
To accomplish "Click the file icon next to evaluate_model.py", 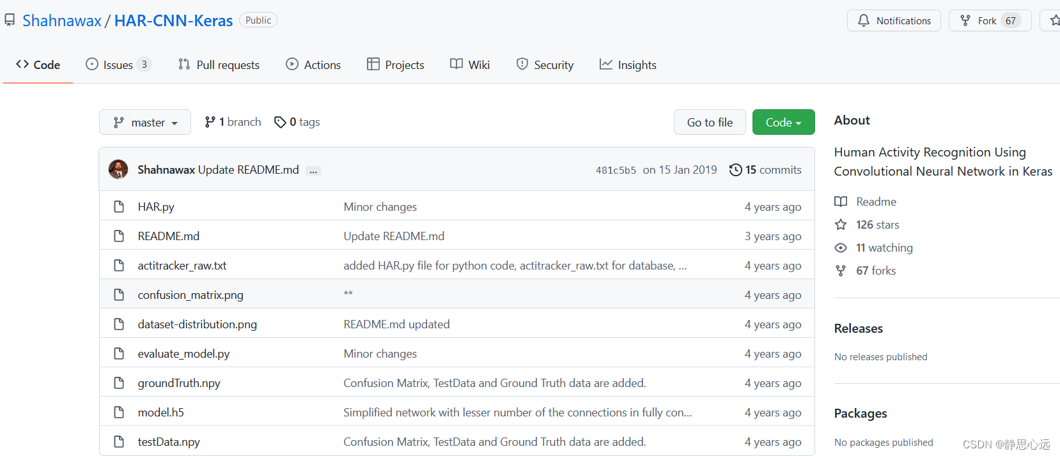I will pos(119,353).
